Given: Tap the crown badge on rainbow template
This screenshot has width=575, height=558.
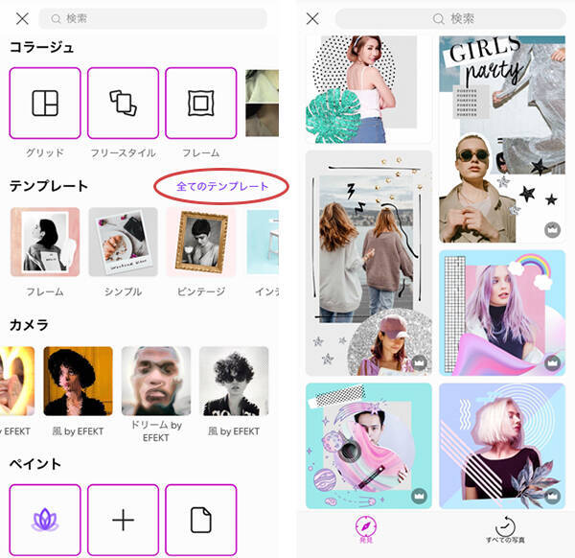Looking at the screenshot, I should (552, 362).
